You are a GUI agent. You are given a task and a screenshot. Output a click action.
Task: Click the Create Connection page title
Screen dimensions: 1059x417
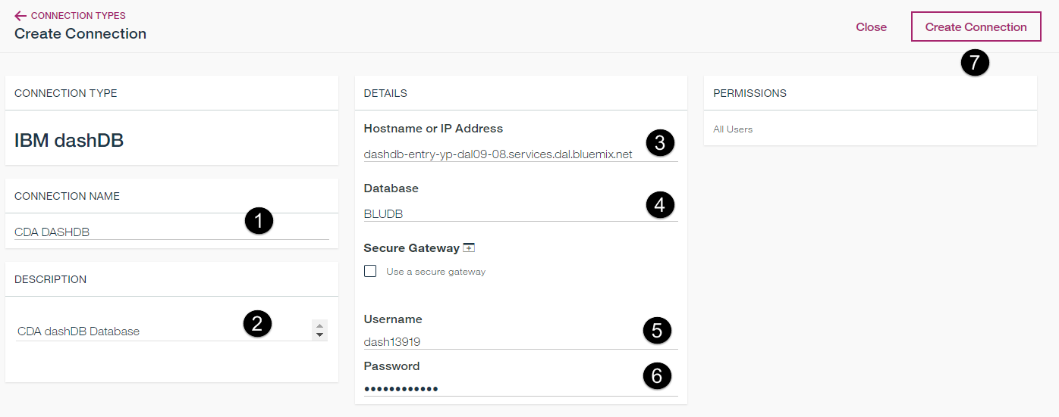pos(80,33)
